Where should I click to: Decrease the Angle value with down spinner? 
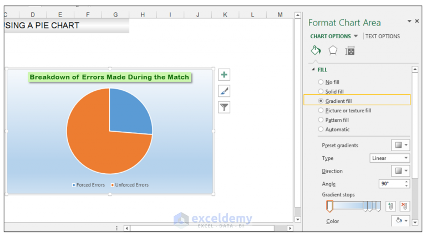tap(407, 186)
